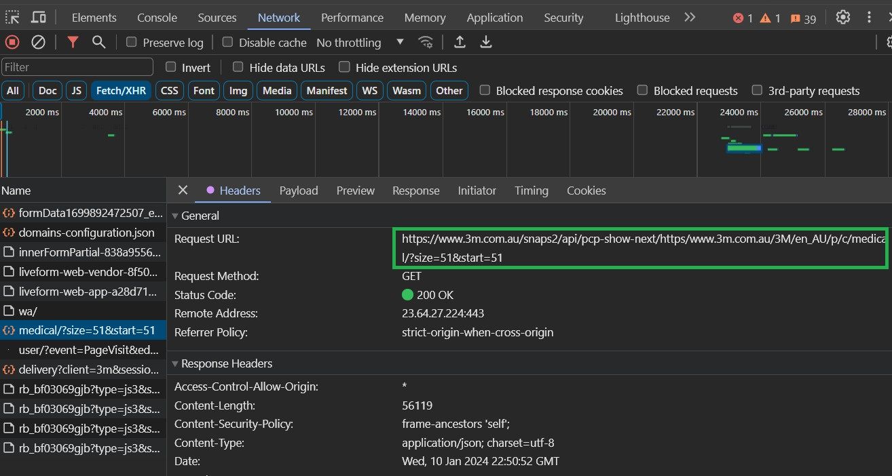Enable Blocked response cookies checkbox
The width and height of the screenshot is (892, 476).
485,90
